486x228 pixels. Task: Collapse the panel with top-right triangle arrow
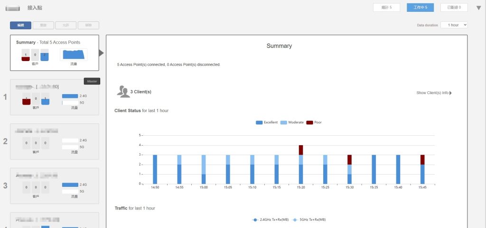point(478,8)
